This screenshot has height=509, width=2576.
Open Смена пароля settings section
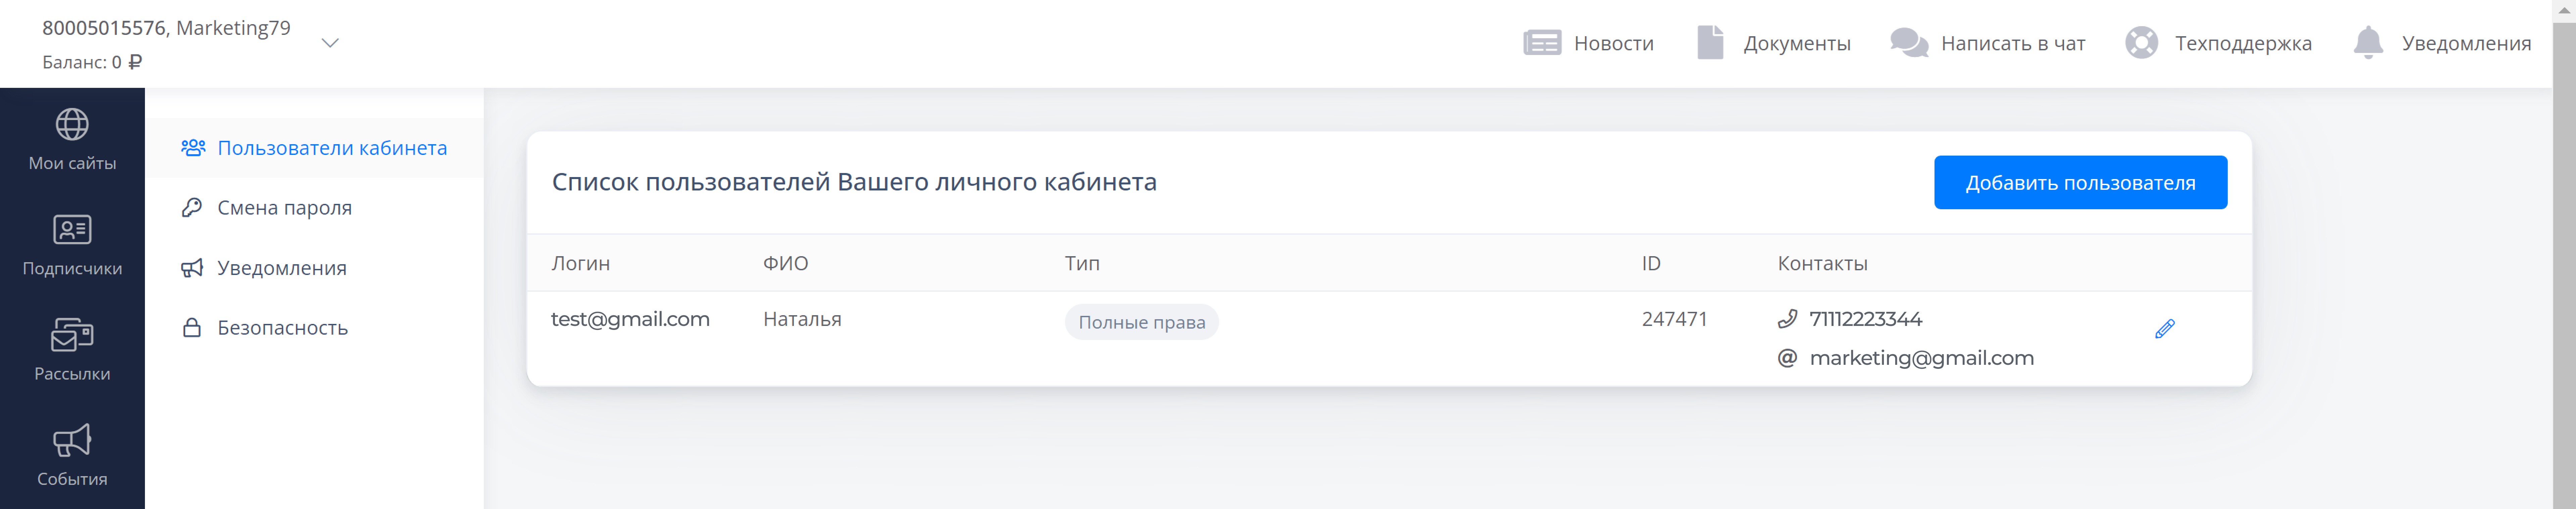[284, 208]
